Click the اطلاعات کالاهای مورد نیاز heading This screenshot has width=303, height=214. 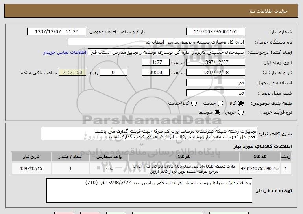(262, 146)
